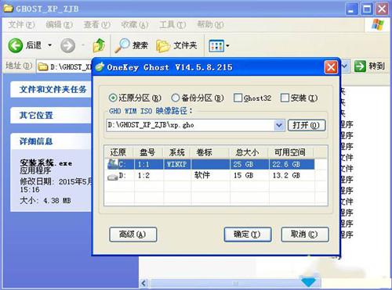Click the Open (打开) button
The width and height of the screenshot is (392, 290).
pos(307,126)
